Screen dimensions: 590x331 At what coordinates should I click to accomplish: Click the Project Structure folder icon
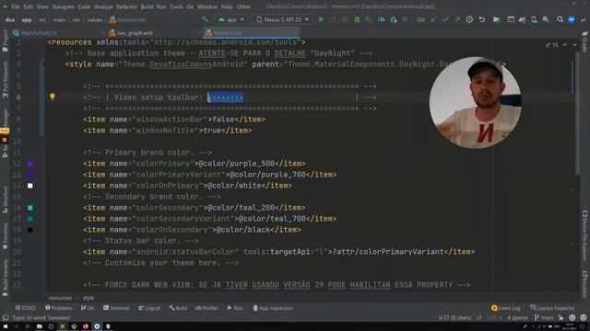coord(497,19)
